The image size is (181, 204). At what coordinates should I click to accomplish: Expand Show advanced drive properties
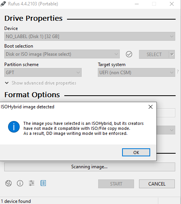coord(40,83)
